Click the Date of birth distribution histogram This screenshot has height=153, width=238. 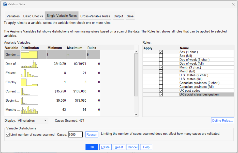click(x=29, y=64)
